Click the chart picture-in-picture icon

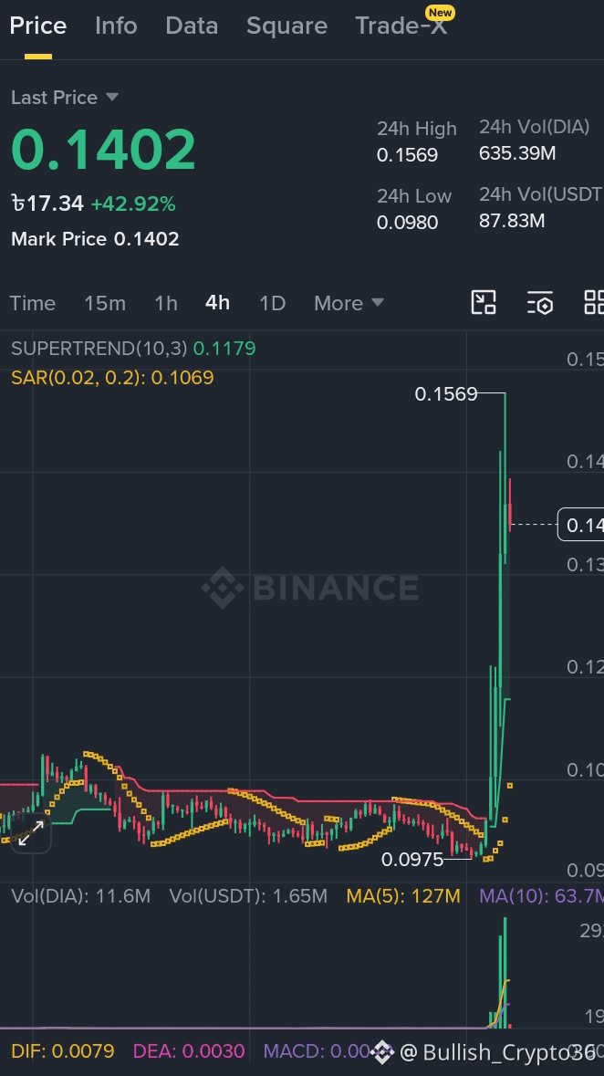point(484,303)
